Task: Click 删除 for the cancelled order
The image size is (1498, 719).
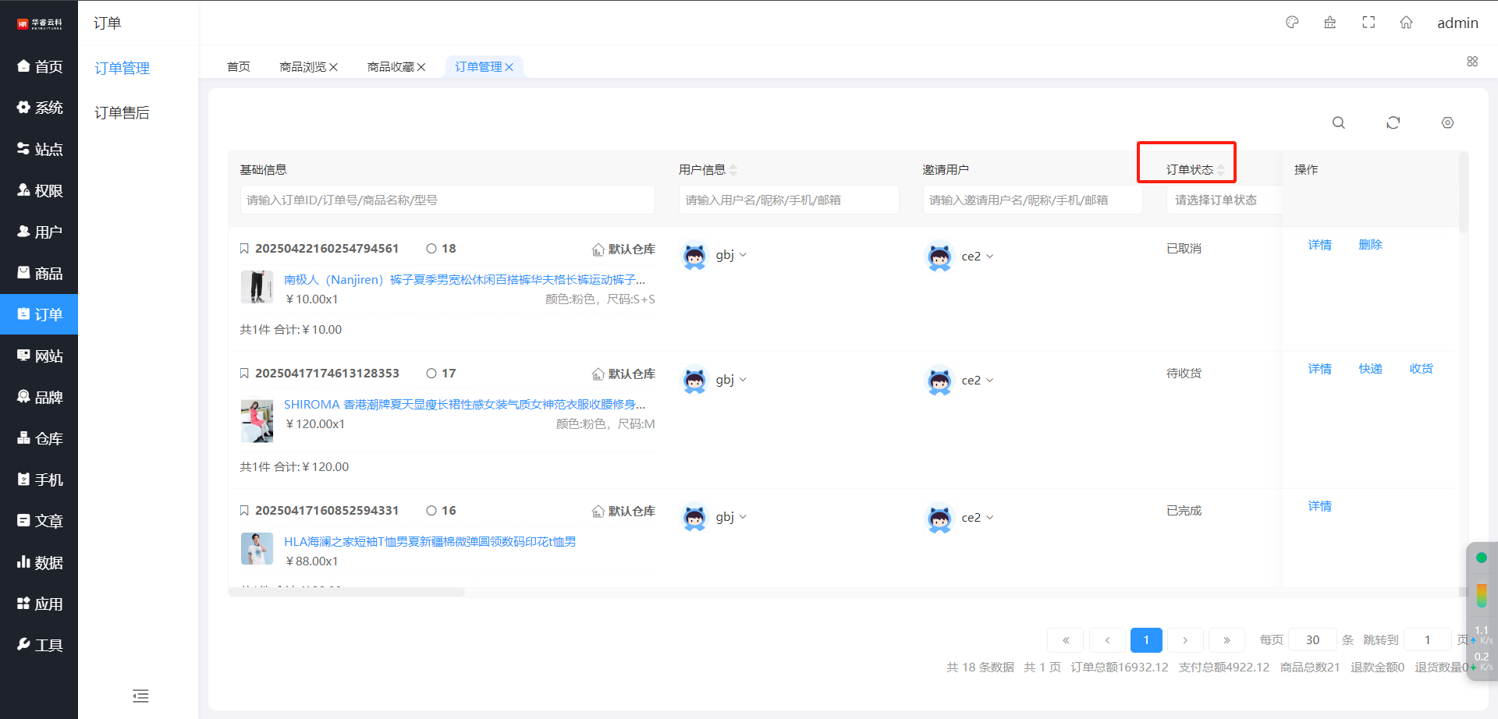Action: (1370, 245)
